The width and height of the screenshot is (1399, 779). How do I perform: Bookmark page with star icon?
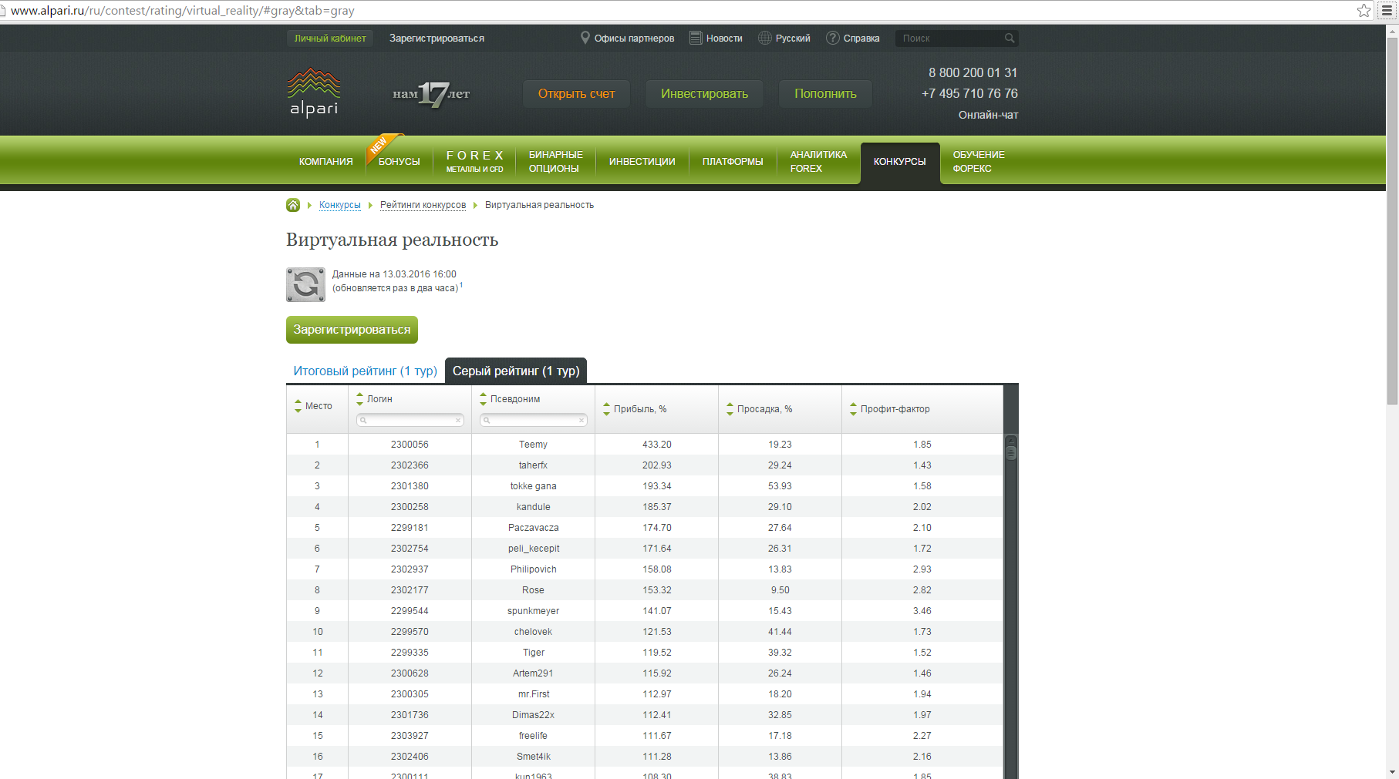[1364, 10]
